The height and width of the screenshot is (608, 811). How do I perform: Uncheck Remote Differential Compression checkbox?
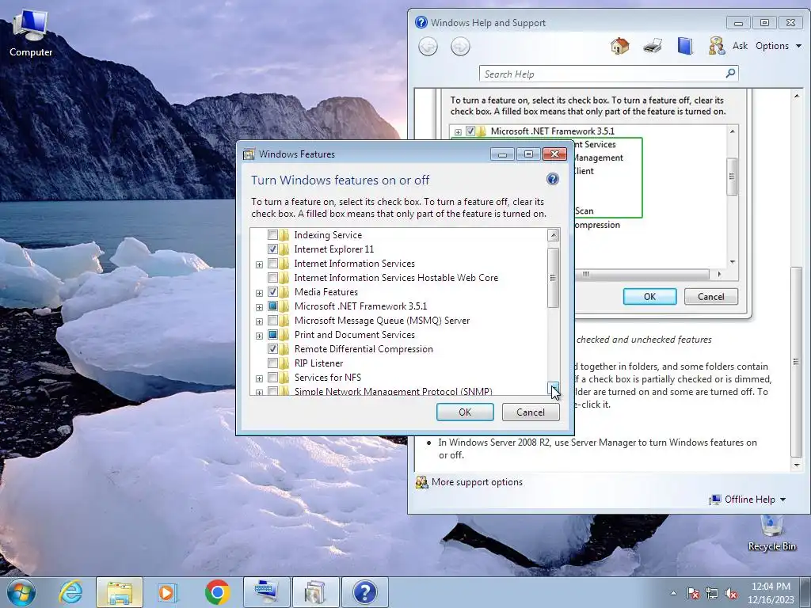272,349
